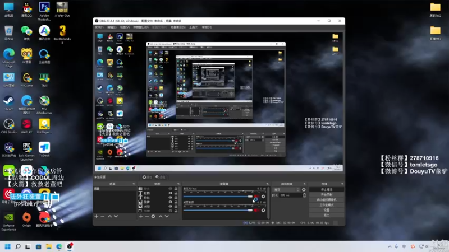This screenshot has height=252, width=449.
Task: Open the ToDesk desktop icon
Action: coord(44,150)
